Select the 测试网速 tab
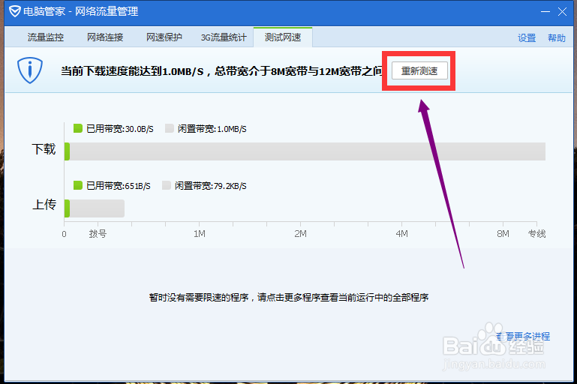The image size is (577, 384). (x=283, y=37)
